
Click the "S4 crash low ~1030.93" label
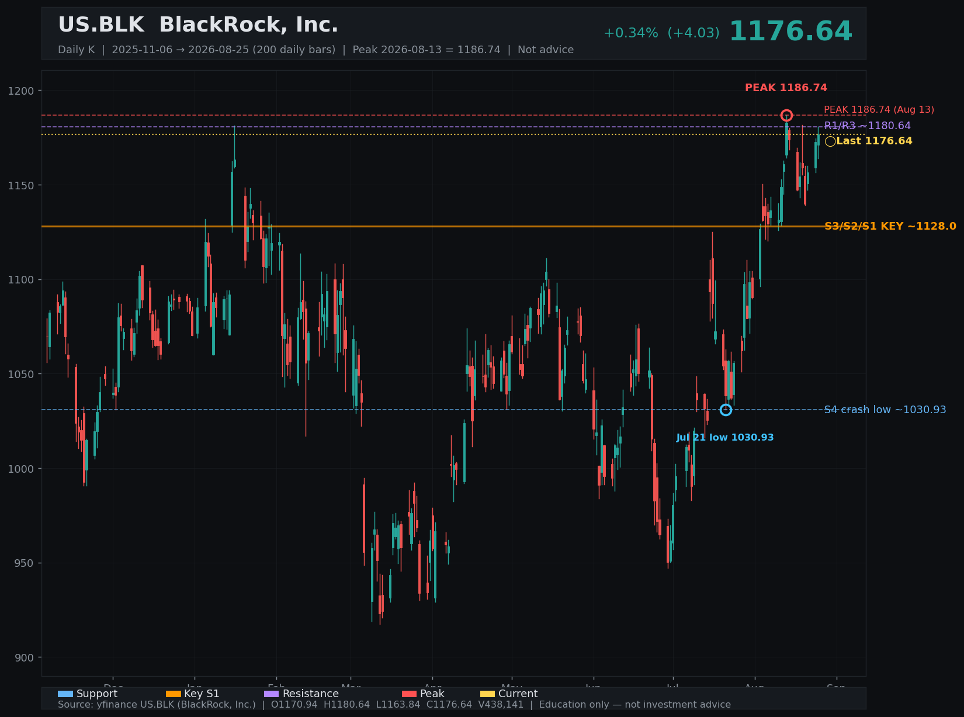coord(885,410)
